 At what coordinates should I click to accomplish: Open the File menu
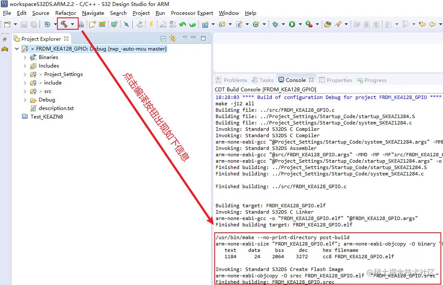coord(7,13)
